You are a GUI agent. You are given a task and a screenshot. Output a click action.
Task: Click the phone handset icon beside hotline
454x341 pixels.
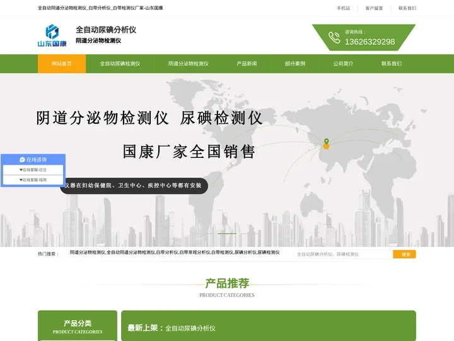click(334, 38)
